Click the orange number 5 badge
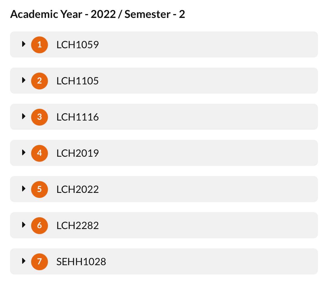This screenshot has width=328, height=282. (x=40, y=189)
